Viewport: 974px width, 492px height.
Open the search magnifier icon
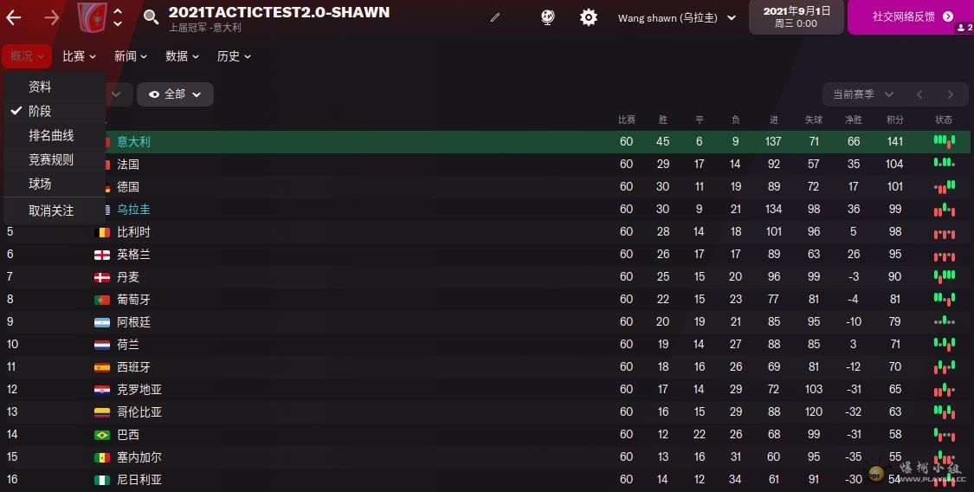(x=151, y=17)
